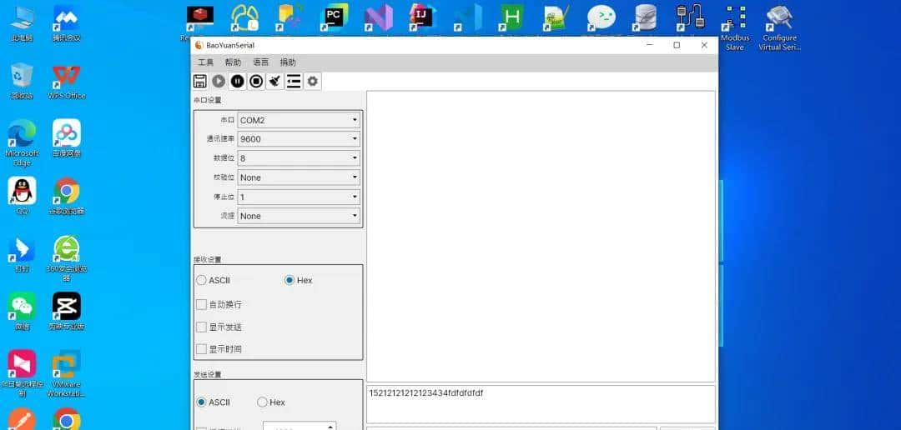Click the VMware Workstation desktop icon

[x=67, y=373]
